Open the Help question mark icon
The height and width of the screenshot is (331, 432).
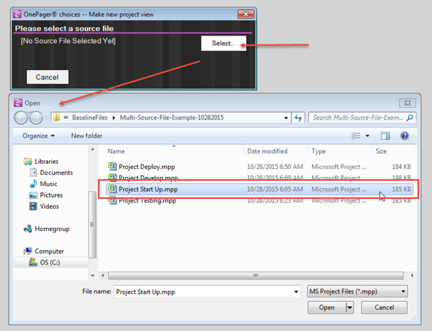point(404,136)
